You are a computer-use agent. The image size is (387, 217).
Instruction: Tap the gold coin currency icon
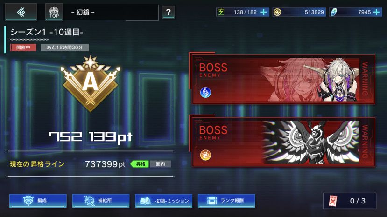coord(277,12)
